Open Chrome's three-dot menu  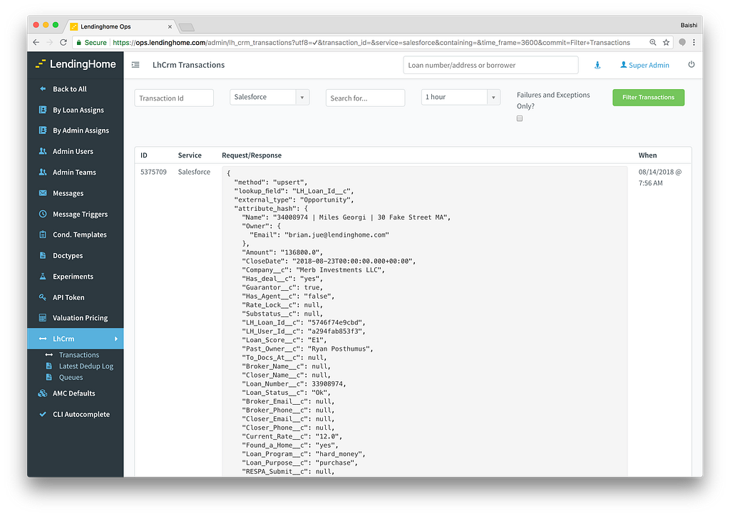click(694, 42)
